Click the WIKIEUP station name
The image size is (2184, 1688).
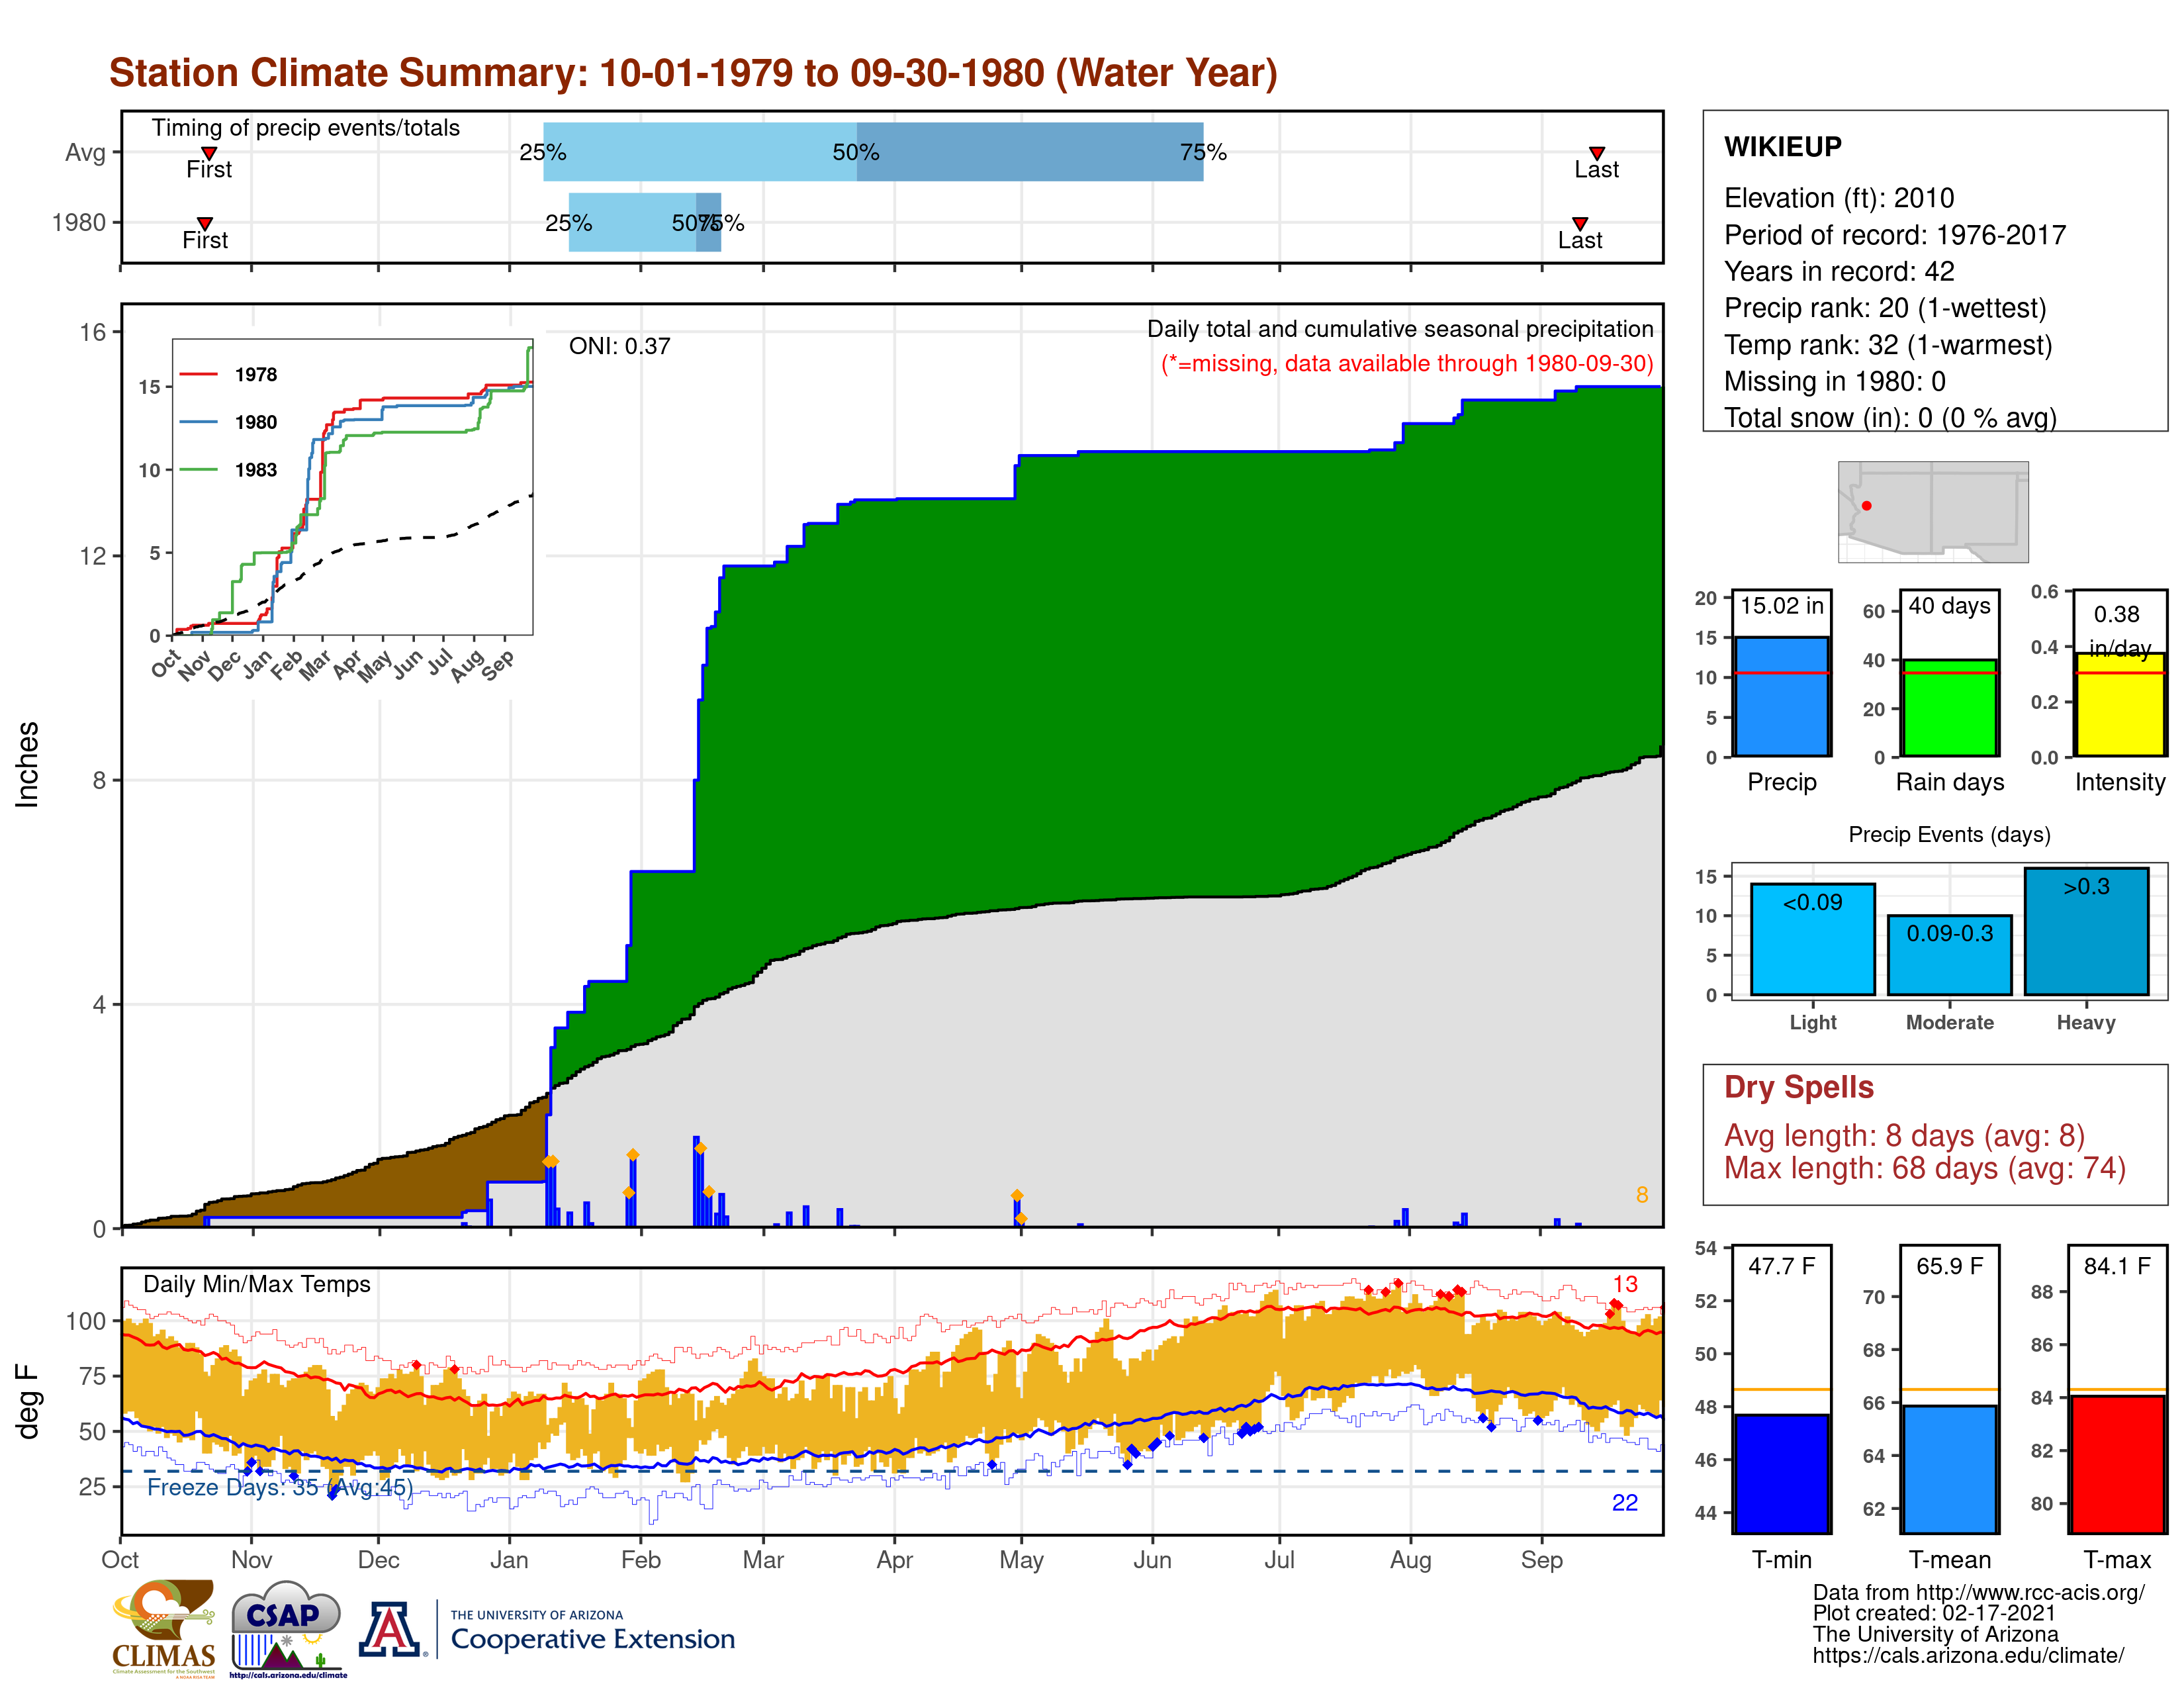click(x=1783, y=147)
